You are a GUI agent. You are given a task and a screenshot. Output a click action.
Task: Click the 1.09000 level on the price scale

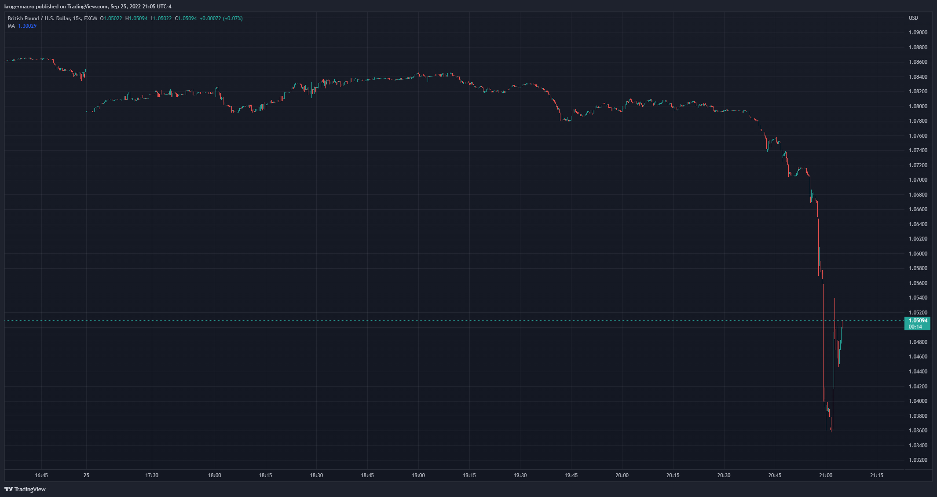click(x=917, y=32)
